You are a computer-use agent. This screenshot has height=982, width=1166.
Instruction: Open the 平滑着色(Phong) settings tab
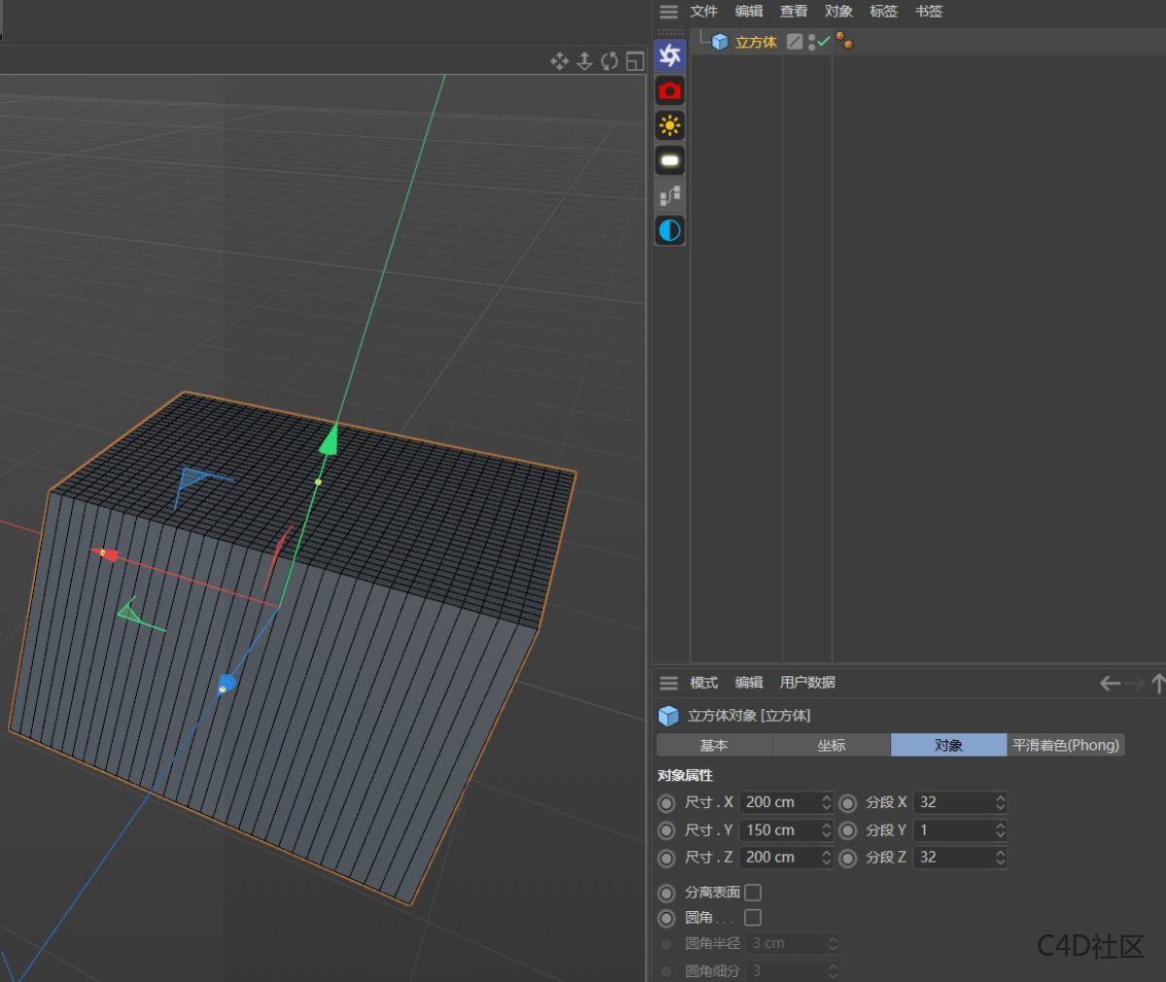pyautogui.click(x=1067, y=745)
